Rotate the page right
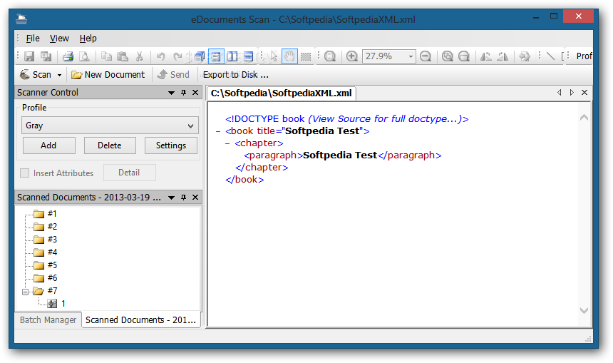Image resolution: width=613 pixels, height=363 pixels. pyautogui.click(x=503, y=56)
